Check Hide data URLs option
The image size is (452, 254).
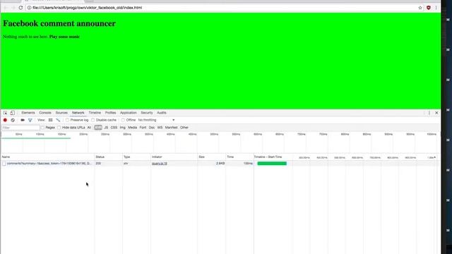coord(59,128)
